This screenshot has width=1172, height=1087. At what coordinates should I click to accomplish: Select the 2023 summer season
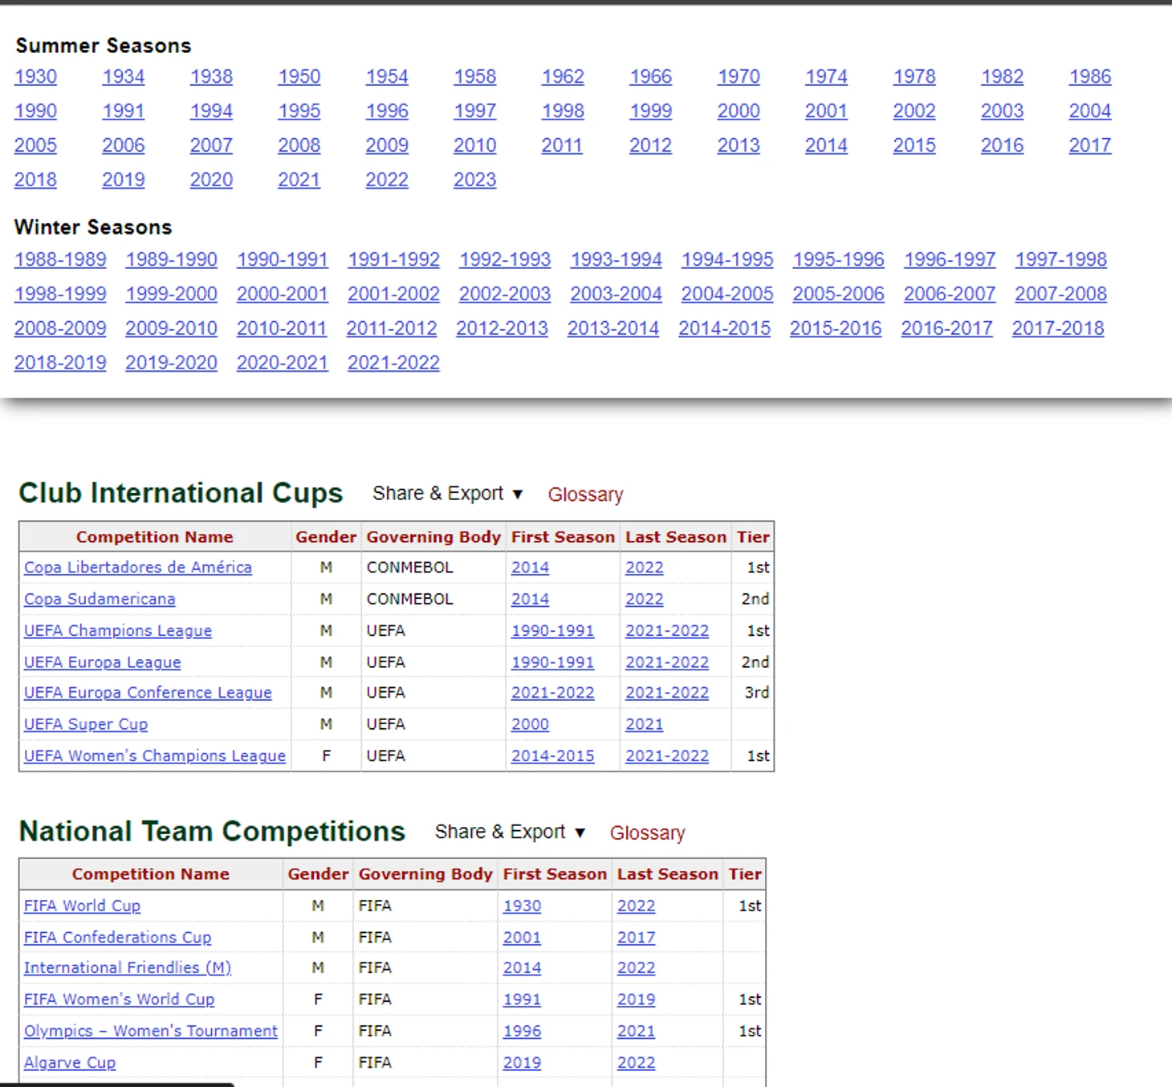(474, 180)
